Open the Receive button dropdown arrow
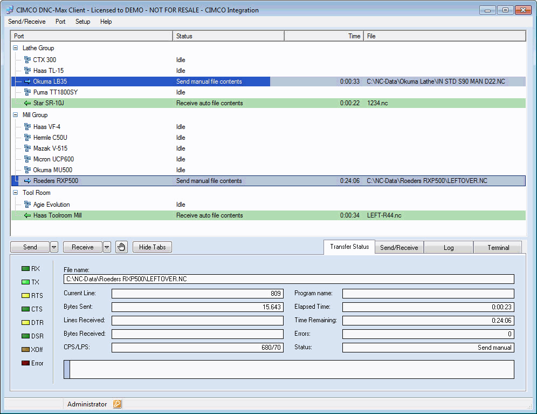The width and height of the screenshot is (537, 414). pos(107,247)
